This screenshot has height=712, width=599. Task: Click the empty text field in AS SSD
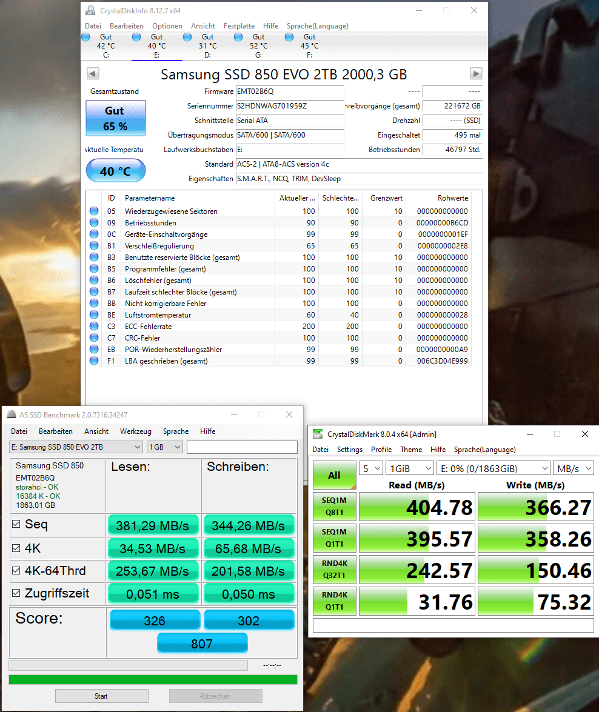(x=242, y=447)
